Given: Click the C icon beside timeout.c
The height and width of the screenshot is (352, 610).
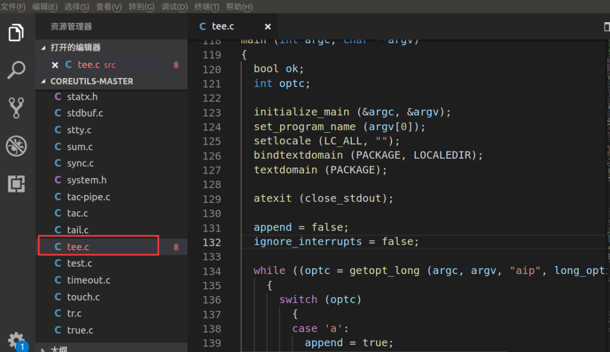Looking at the screenshot, I should [x=58, y=280].
